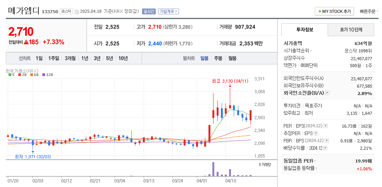
Task: Select the 1주일 line chart period
Action: 54,59
